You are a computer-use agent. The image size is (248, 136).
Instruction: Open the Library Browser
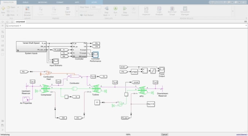click(27, 11)
